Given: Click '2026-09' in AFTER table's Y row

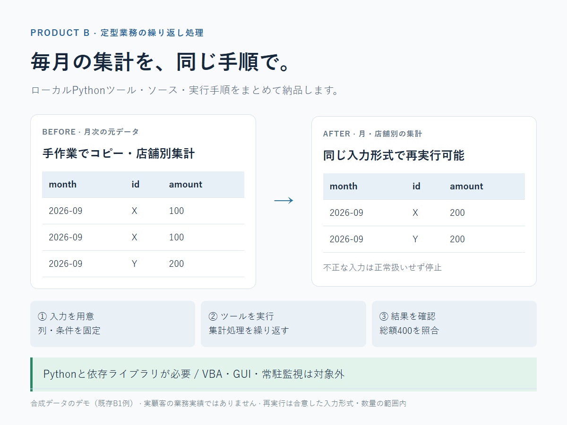Looking at the screenshot, I should 347,239.
